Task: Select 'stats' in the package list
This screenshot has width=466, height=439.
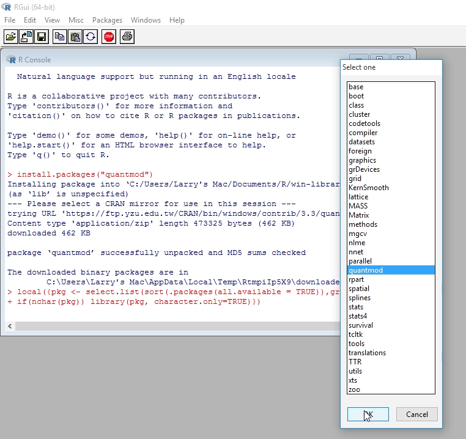Action: pyautogui.click(x=391, y=307)
